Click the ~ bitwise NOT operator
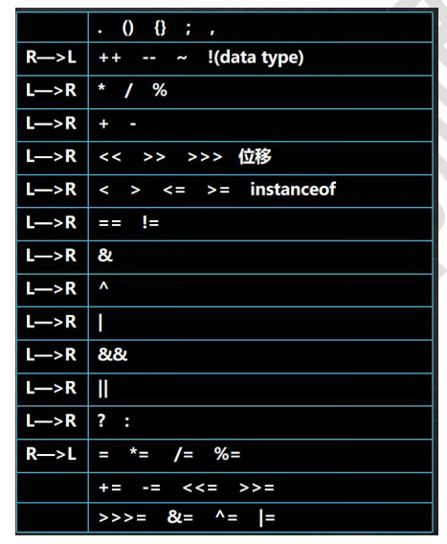Viewport: 447px width, 544px height. tap(182, 57)
